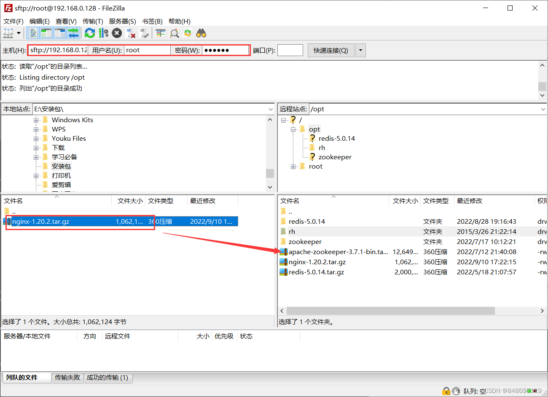Image resolution: width=548 pixels, height=397 pixels.
Task: Select rh folder in remote tree
Action: pos(322,148)
